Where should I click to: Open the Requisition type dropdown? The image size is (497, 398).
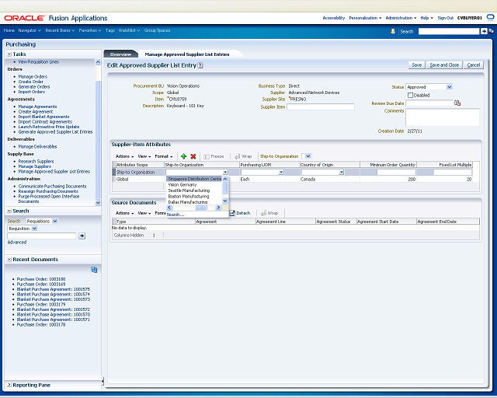[34, 229]
